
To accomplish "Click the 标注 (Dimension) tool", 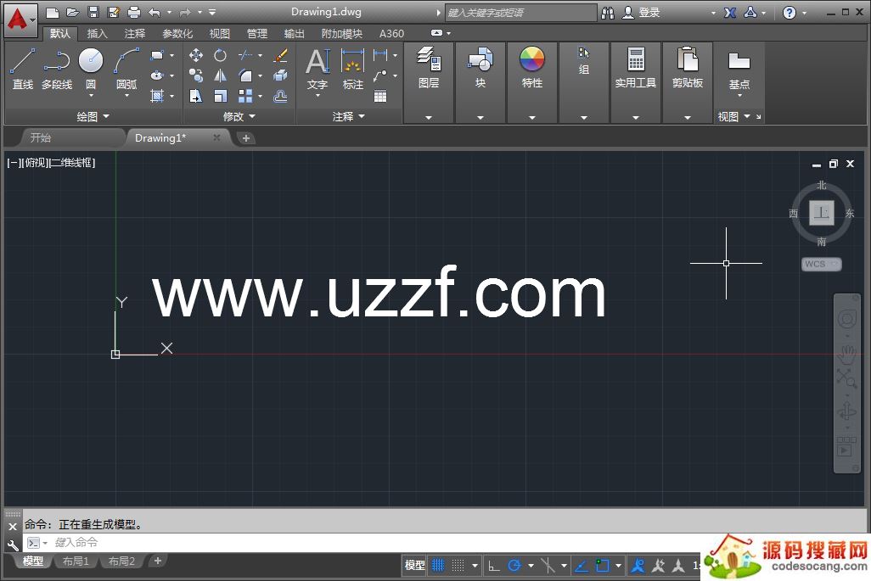I will tap(352, 68).
